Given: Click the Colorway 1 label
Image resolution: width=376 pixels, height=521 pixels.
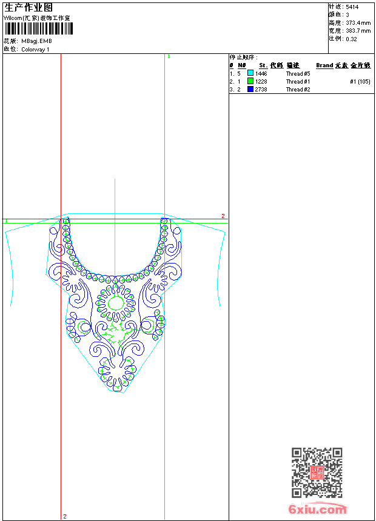Looking at the screenshot, I should pos(35,50).
